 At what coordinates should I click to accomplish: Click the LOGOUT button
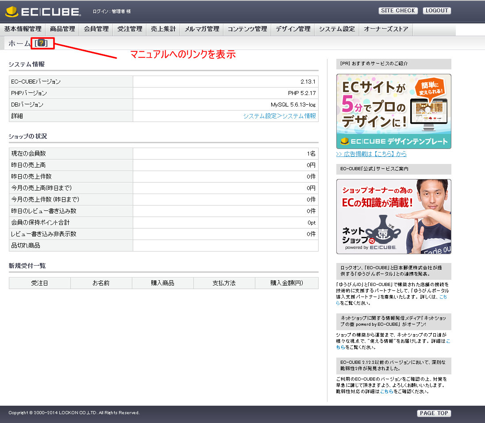pyautogui.click(x=437, y=11)
